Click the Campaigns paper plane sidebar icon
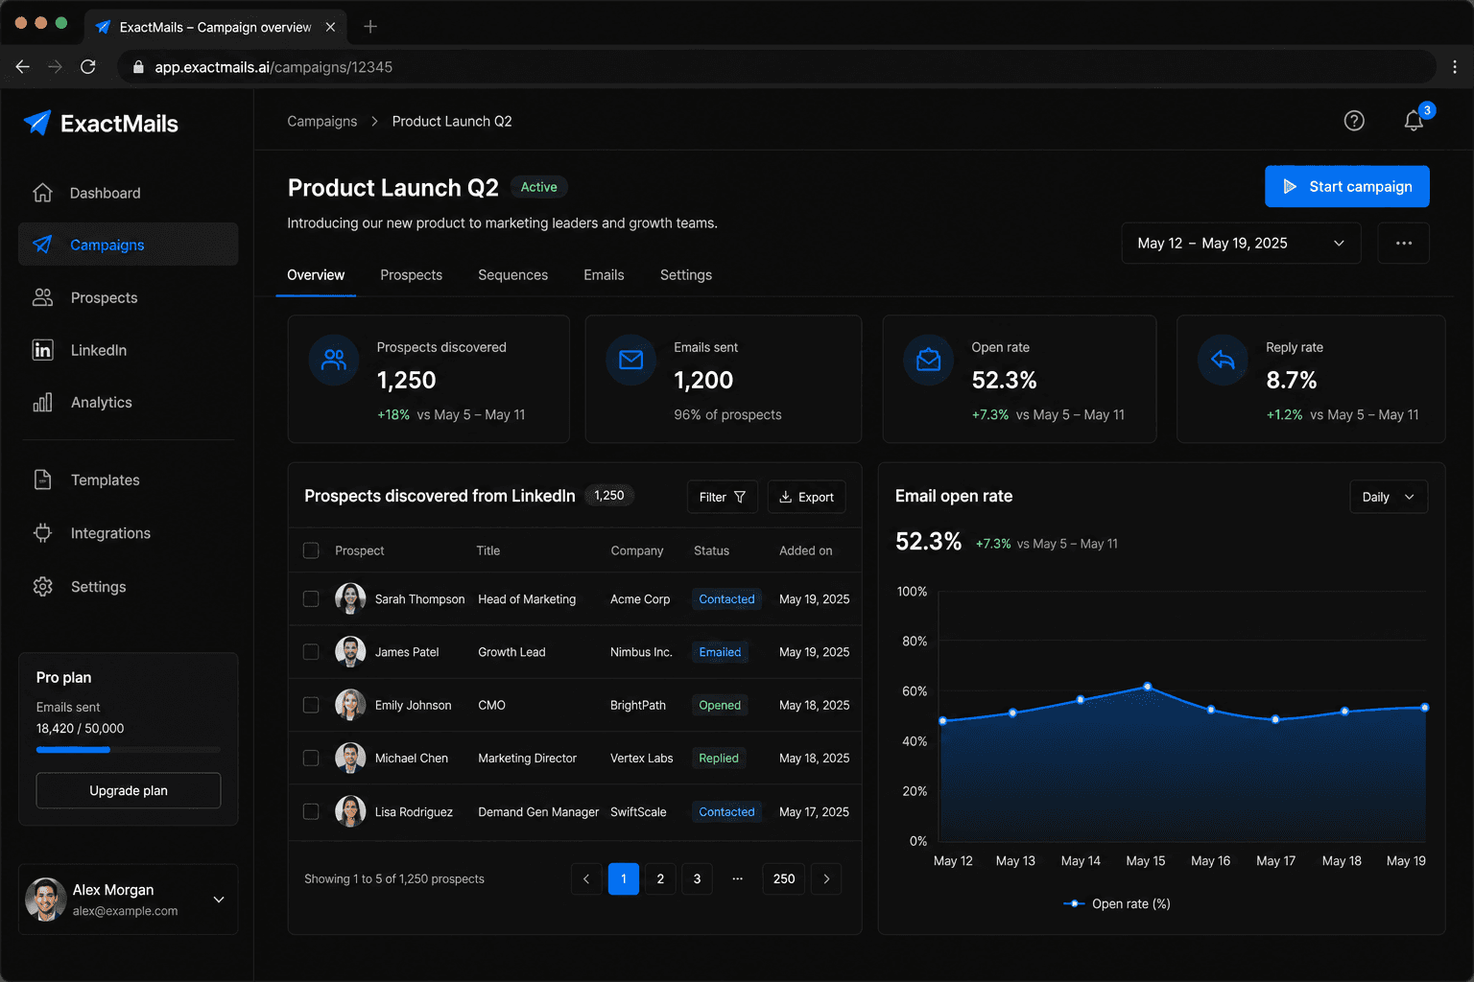 coord(42,245)
